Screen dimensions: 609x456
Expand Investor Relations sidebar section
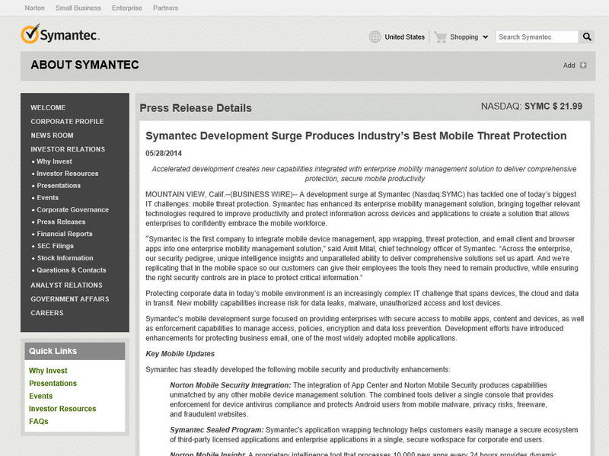pos(68,149)
